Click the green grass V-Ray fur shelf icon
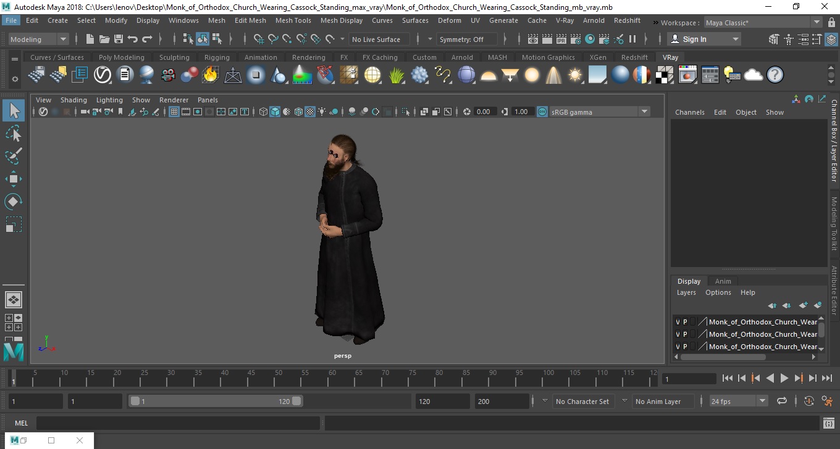The width and height of the screenshot is (840, 449). [397, 75]
